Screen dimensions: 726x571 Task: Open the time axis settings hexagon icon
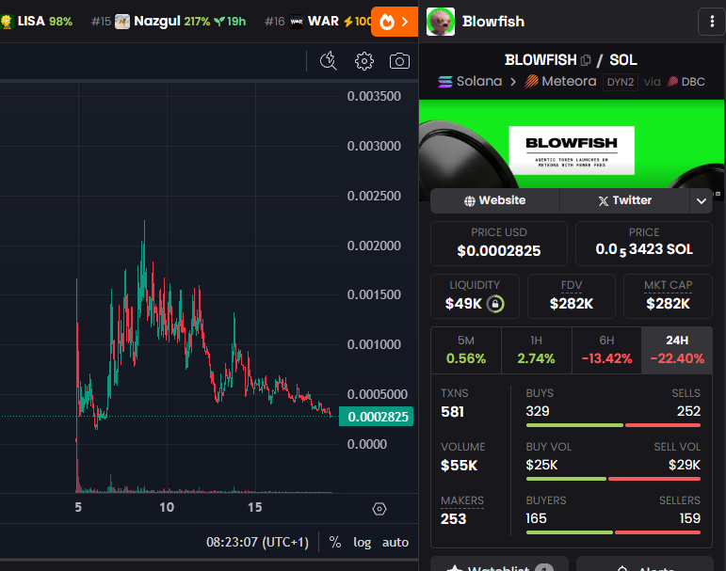pyautogui.click(x=379, y=509)
